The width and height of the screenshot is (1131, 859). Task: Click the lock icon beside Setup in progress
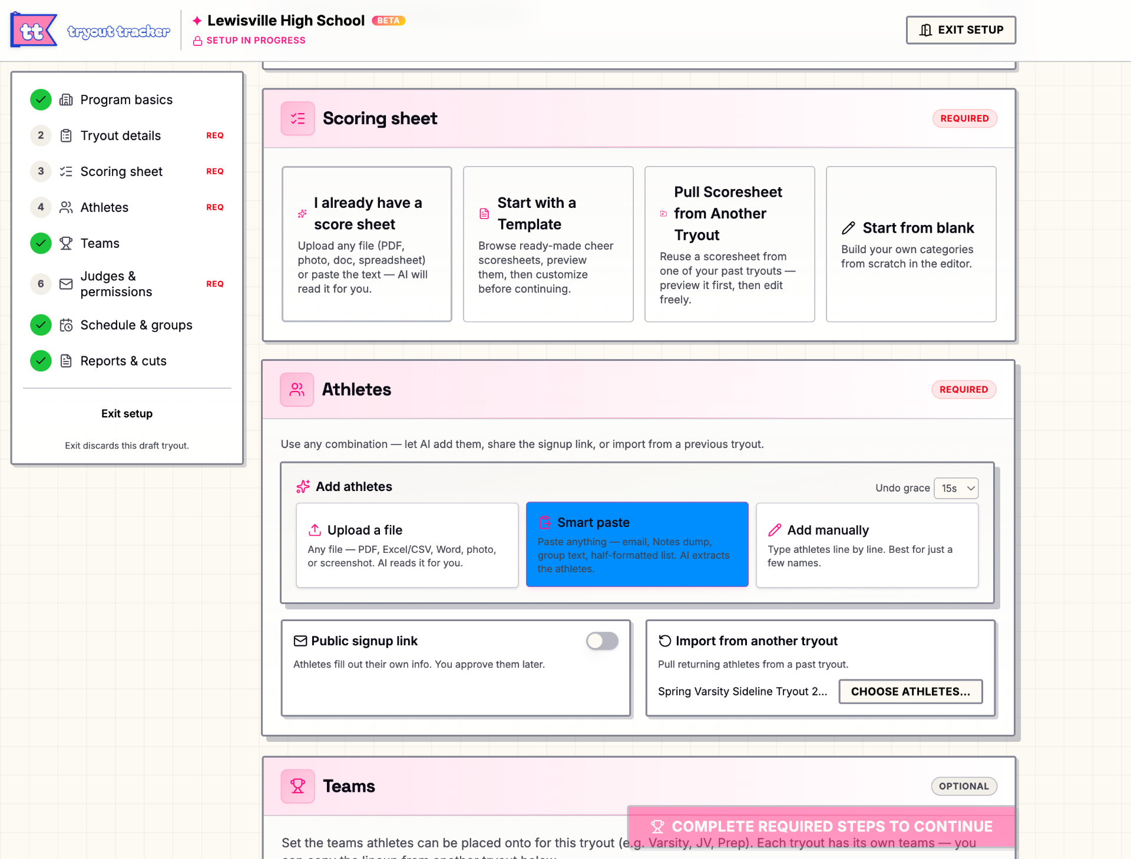tap(198, 41)
